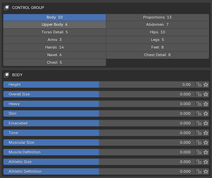
Task: Click the Athletic Size slider
Action: tap(99, 162)
